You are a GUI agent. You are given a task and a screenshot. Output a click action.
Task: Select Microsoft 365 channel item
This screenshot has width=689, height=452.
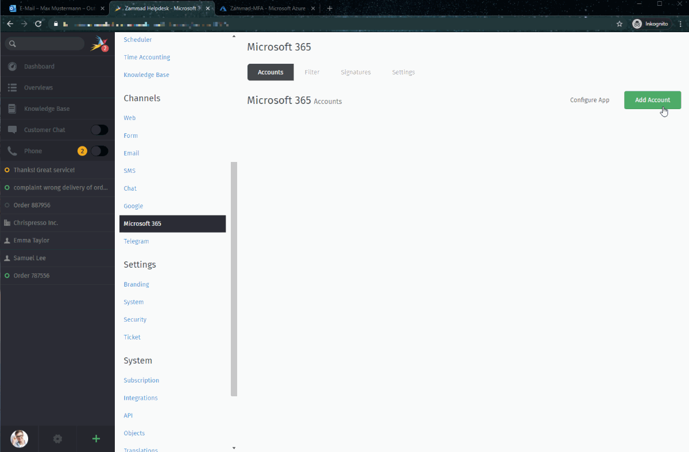[x=172, y=224]
